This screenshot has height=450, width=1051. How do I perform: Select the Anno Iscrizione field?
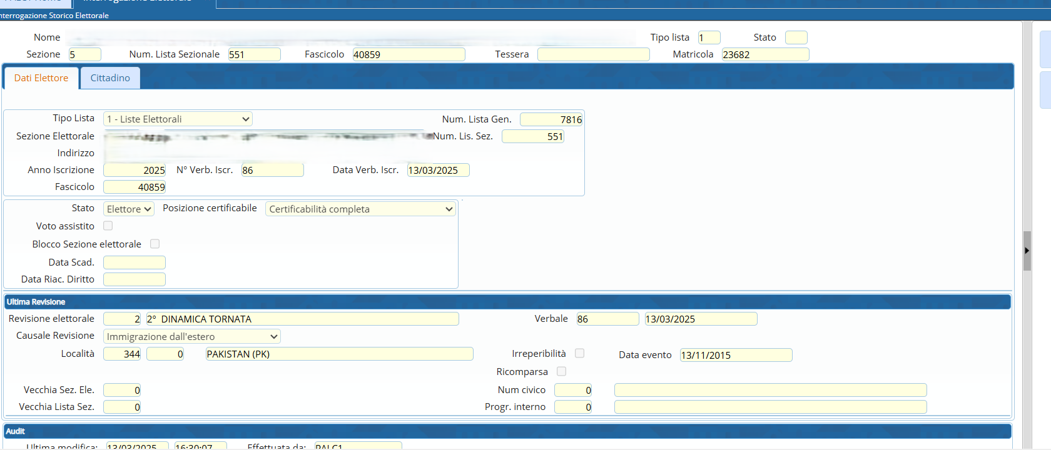click(x=135, y=170)
